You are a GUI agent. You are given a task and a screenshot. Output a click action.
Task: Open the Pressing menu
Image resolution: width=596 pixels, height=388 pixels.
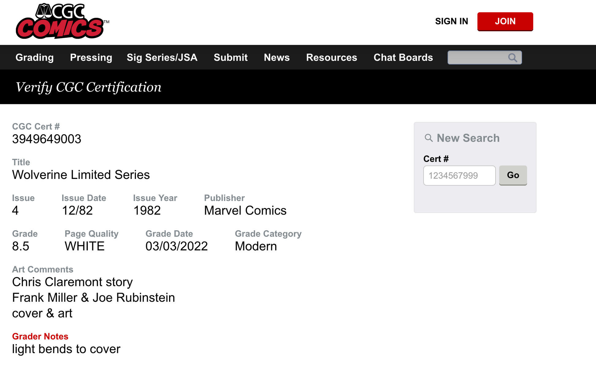point(91,58)
